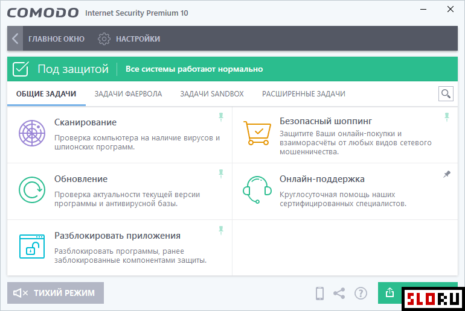The image size is (465, 311).
Task: Go to ГЛАВНОЕ ОКНО
Action: pos(56,39)
